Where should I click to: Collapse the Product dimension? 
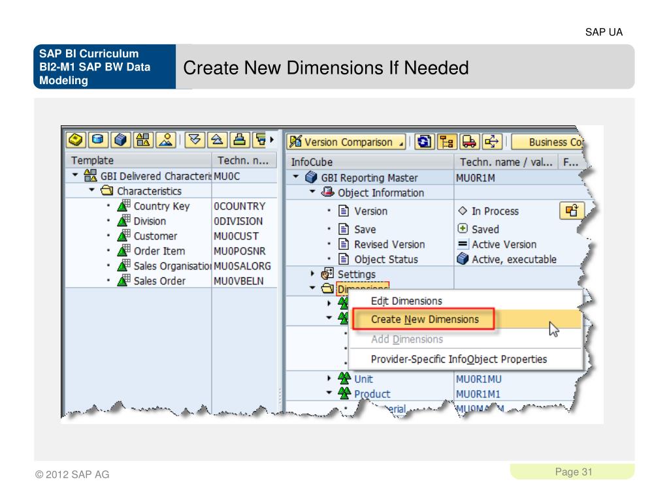point(329,393)
